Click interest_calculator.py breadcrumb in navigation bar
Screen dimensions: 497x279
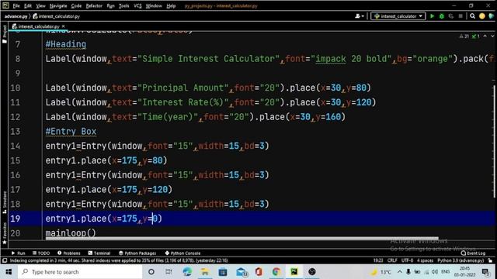pos(57,16)
